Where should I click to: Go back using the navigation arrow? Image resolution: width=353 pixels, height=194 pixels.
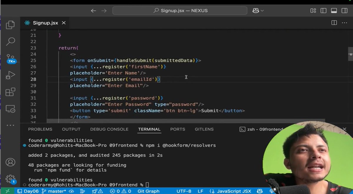[x=93, y=11]
